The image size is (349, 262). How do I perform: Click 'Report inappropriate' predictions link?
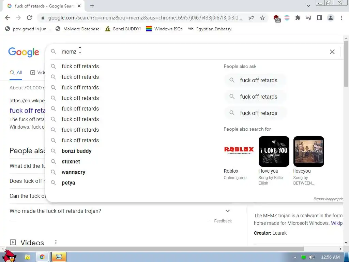click(x=328, y=199)
